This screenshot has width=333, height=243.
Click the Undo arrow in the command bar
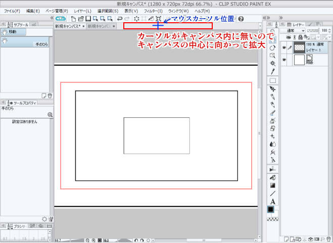tap(119, 19)
